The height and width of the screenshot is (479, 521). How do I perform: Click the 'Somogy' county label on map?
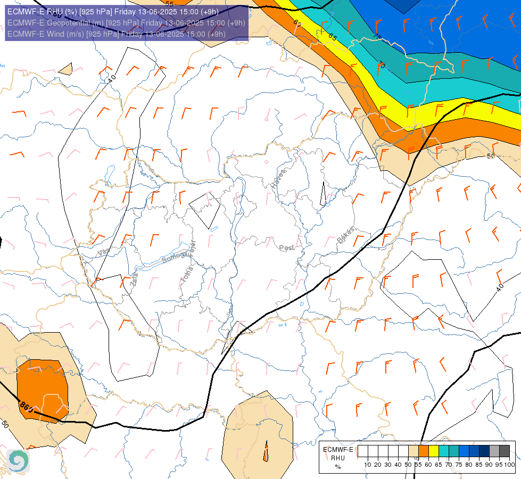pyautogui.click(x=175, y=257)
